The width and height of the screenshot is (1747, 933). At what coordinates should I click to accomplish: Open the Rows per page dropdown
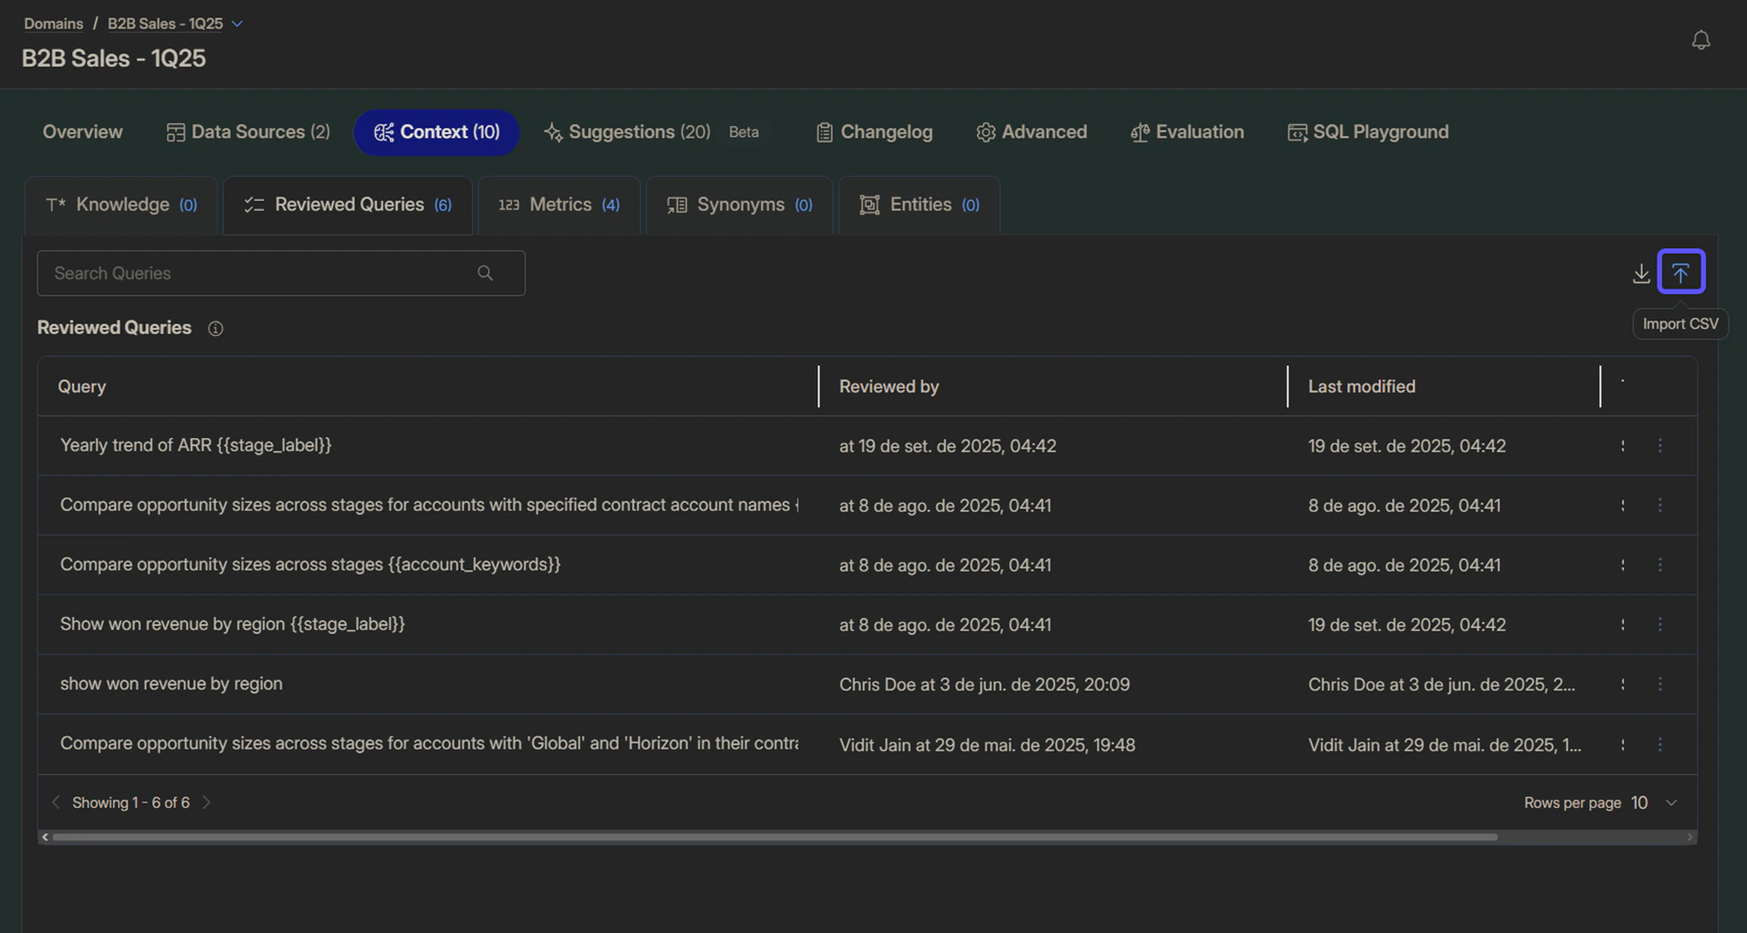tap(1654, 802)
